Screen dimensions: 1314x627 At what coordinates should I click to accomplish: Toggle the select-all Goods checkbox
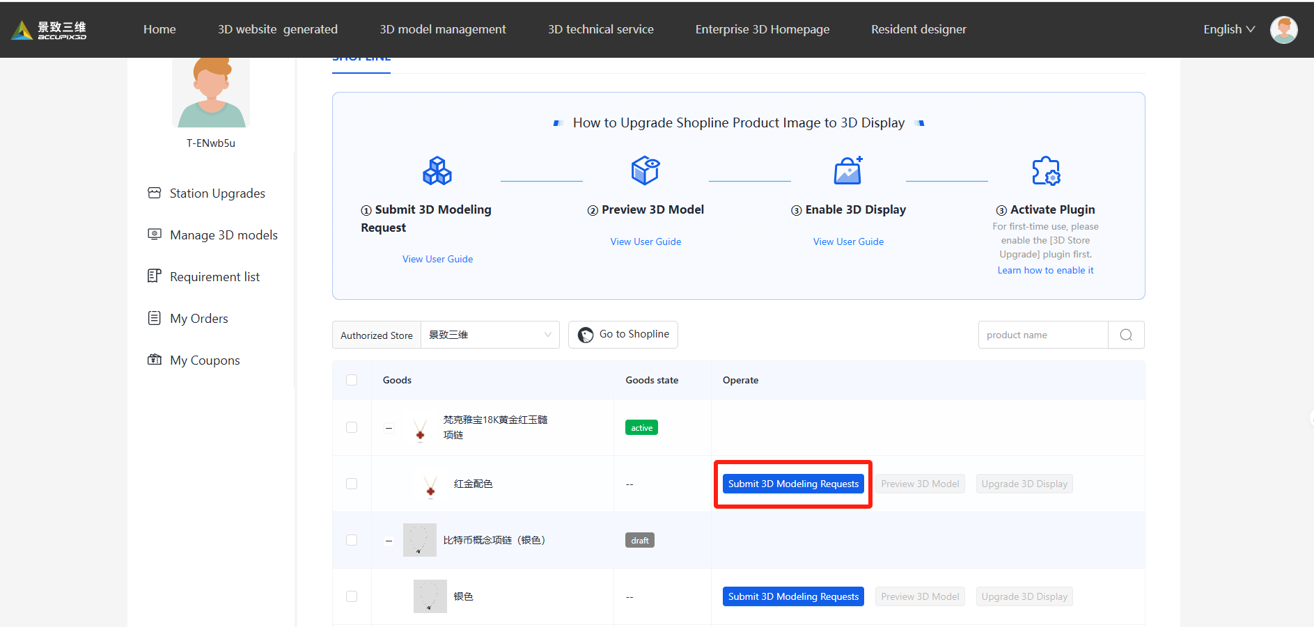(352, 380)
